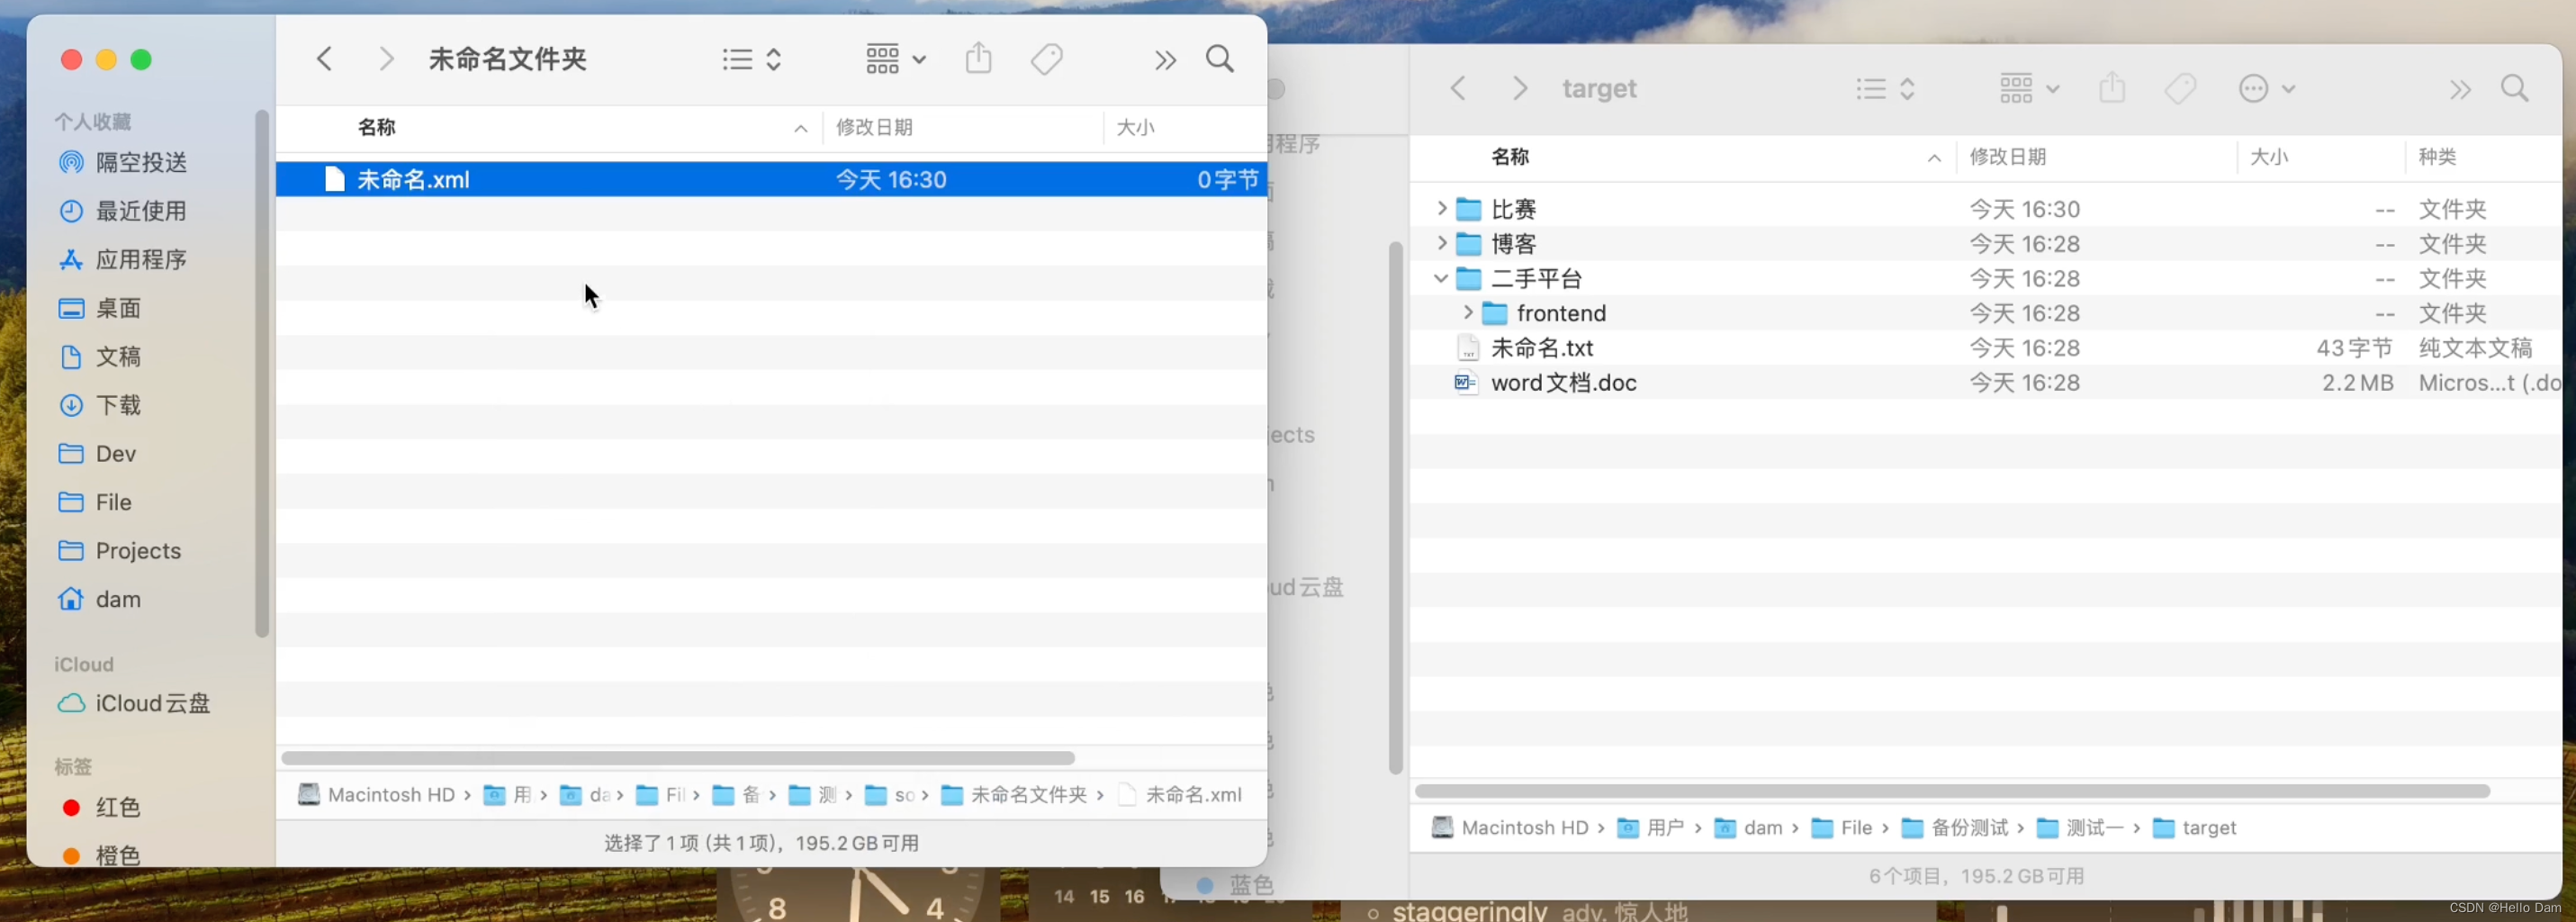Go back in the target window
Viewport: 2576px width, 922px height.
(1458, 88)
